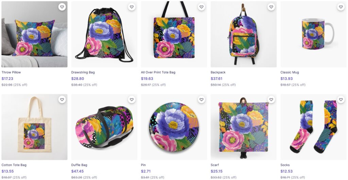This screenshot has width=348, height=180.
Task: Tap the heart on the Pin product
Action: [x=202, y=100]
